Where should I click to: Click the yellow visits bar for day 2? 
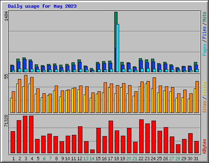pos(17,98)
